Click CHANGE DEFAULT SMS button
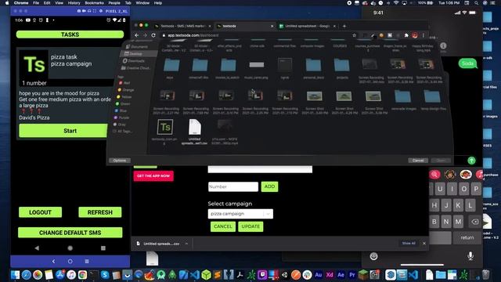 (70, 233)
